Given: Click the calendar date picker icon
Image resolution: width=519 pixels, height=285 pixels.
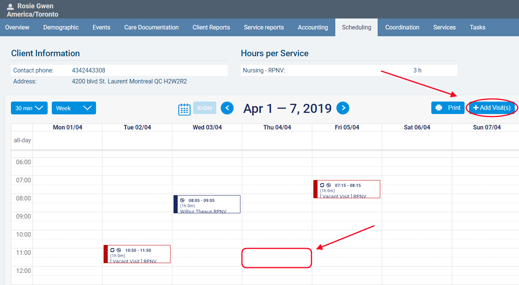Looking at the screenshot, I should tap(184, 109).
